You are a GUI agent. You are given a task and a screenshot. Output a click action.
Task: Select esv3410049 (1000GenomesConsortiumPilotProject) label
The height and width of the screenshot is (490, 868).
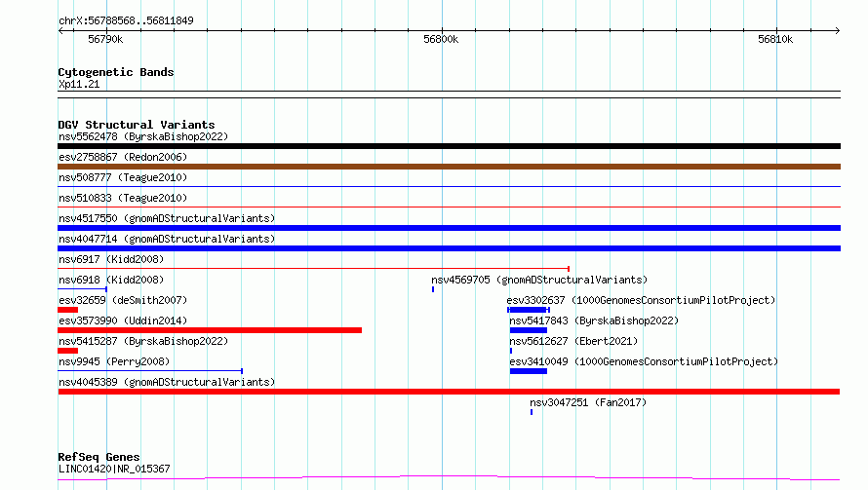644,361
